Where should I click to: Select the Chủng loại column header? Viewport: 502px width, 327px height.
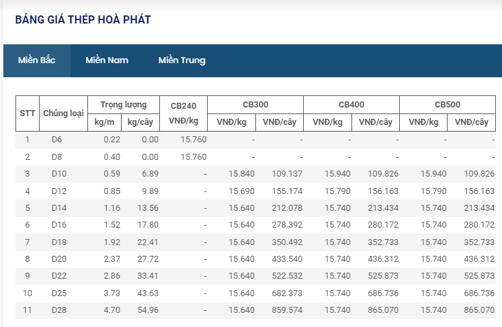click(x=63, y=113)
